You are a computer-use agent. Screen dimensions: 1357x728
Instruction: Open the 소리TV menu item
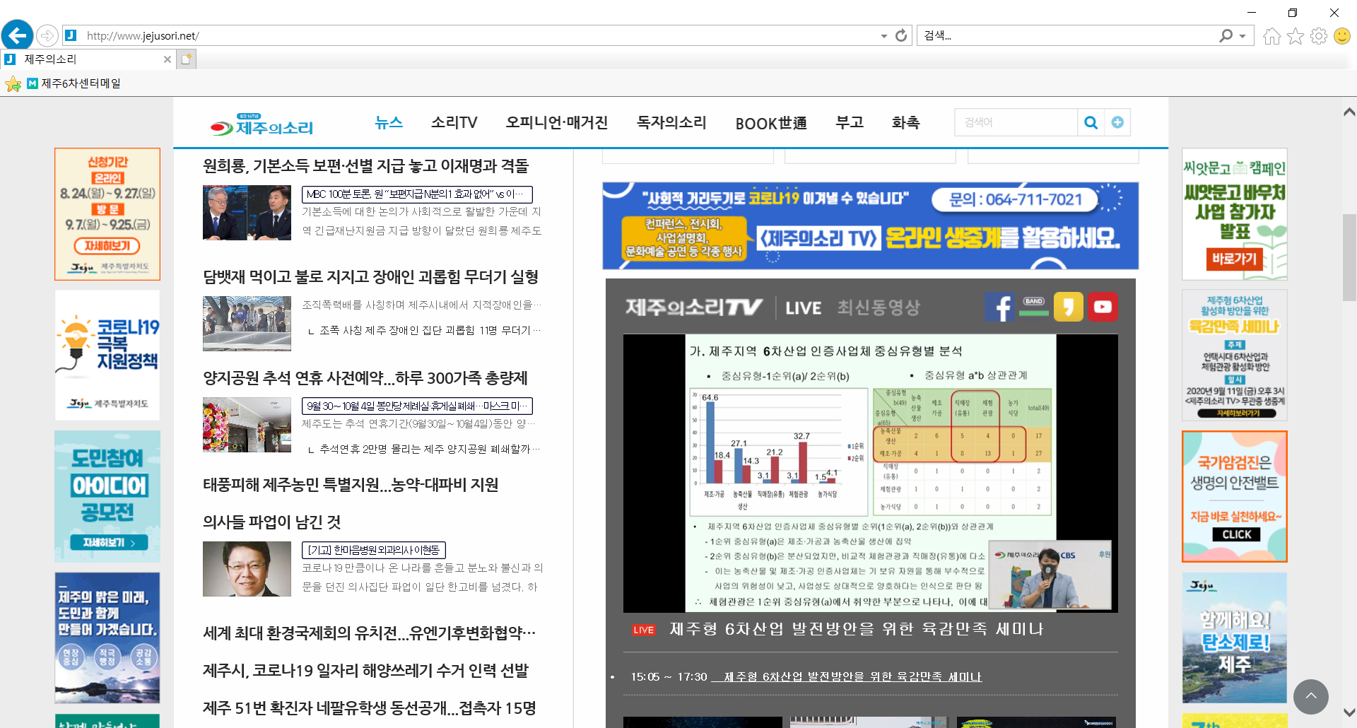pyautogui.click(x=454, y=122)
